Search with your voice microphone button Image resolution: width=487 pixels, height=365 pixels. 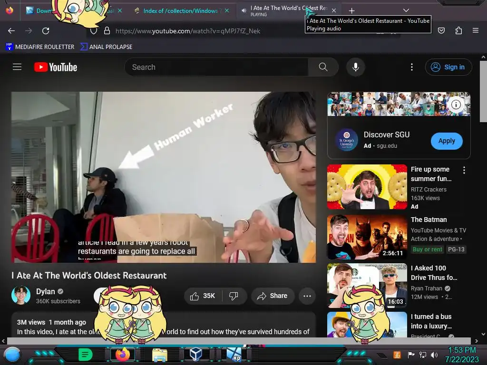(356, 67)
